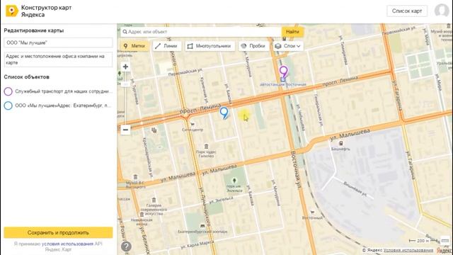The width and height of the screenshot is (453, 255).
Task: Click the Найти search button
Action: point(292,32)
